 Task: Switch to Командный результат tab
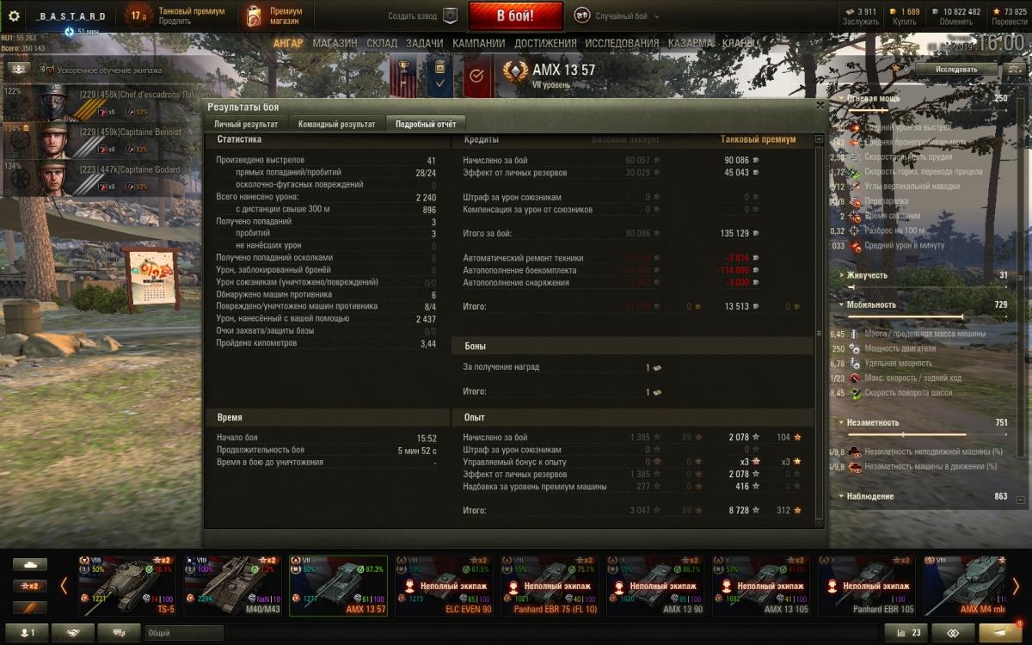pyautogui.click(x=336, y=124)
